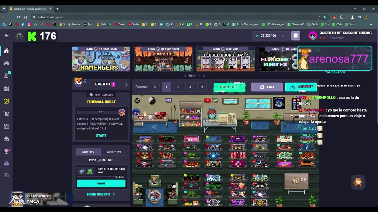Open the earn RLT hand-coin sidebar icon
The width and height of the screenshot is (378, 212).
6,76
